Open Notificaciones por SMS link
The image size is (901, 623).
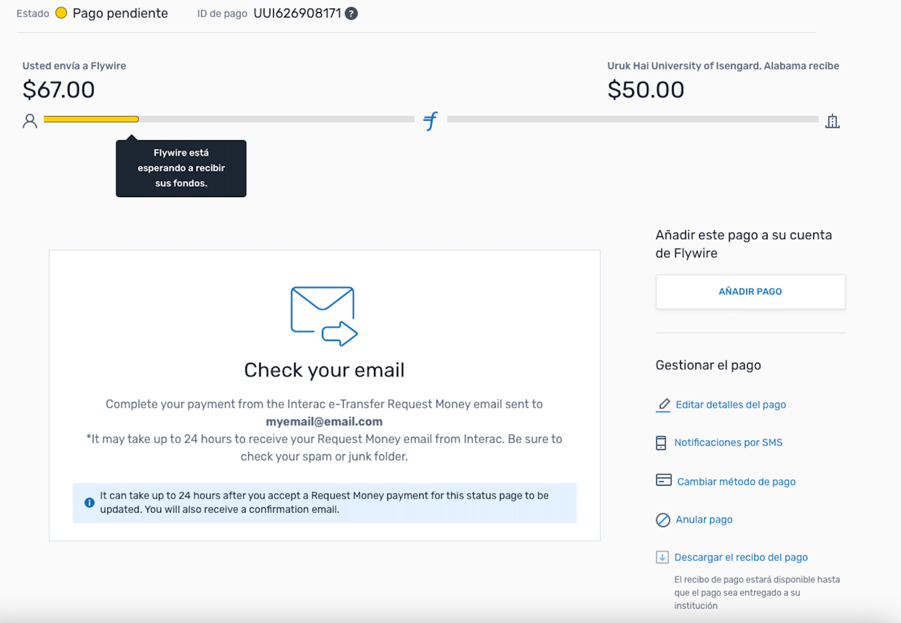[729, 443]
